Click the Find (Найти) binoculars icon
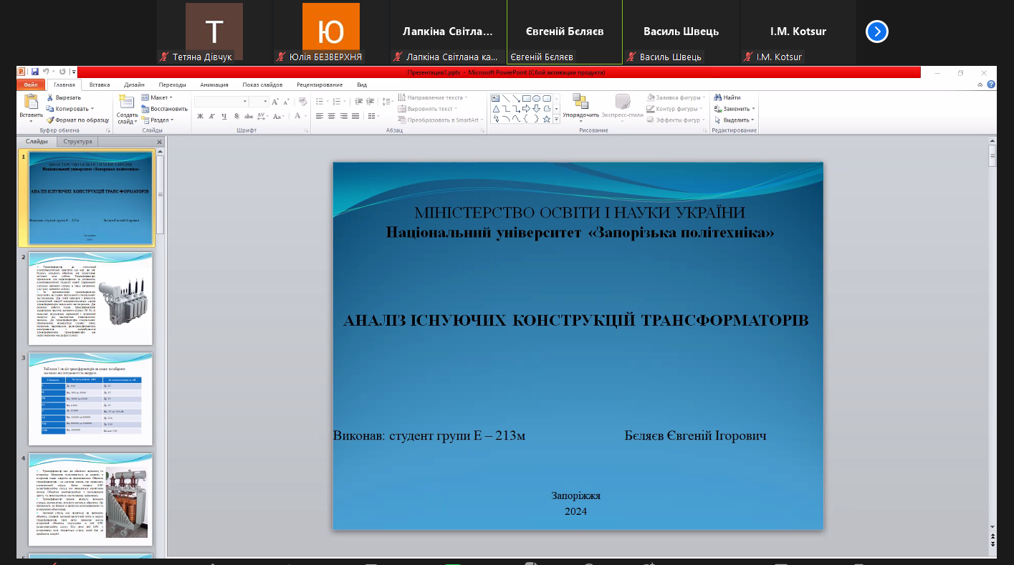The width and height of the screenshot is (1014, 565). coord(717,97)
